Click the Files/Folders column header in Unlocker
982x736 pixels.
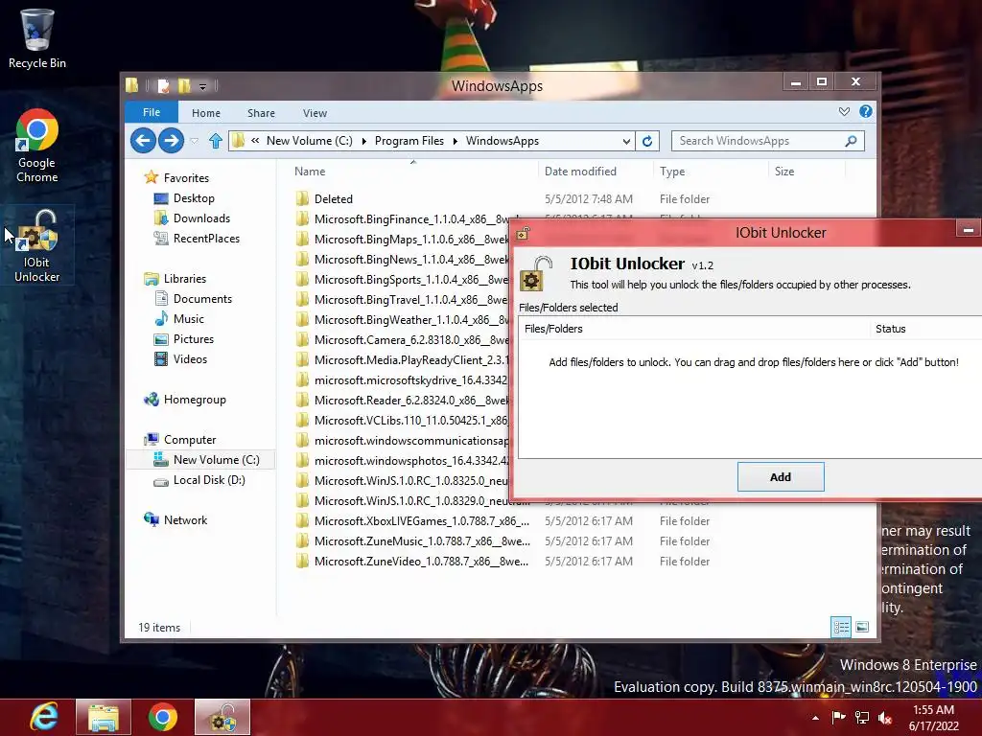pos(694,329)
